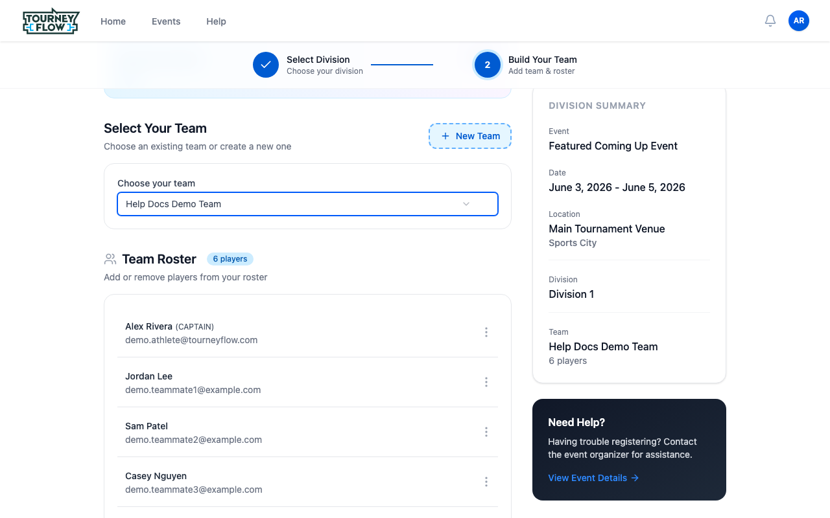830x518 pixels.
Task: Click the DIVISION SUMMARY heading
Action: 597,106
